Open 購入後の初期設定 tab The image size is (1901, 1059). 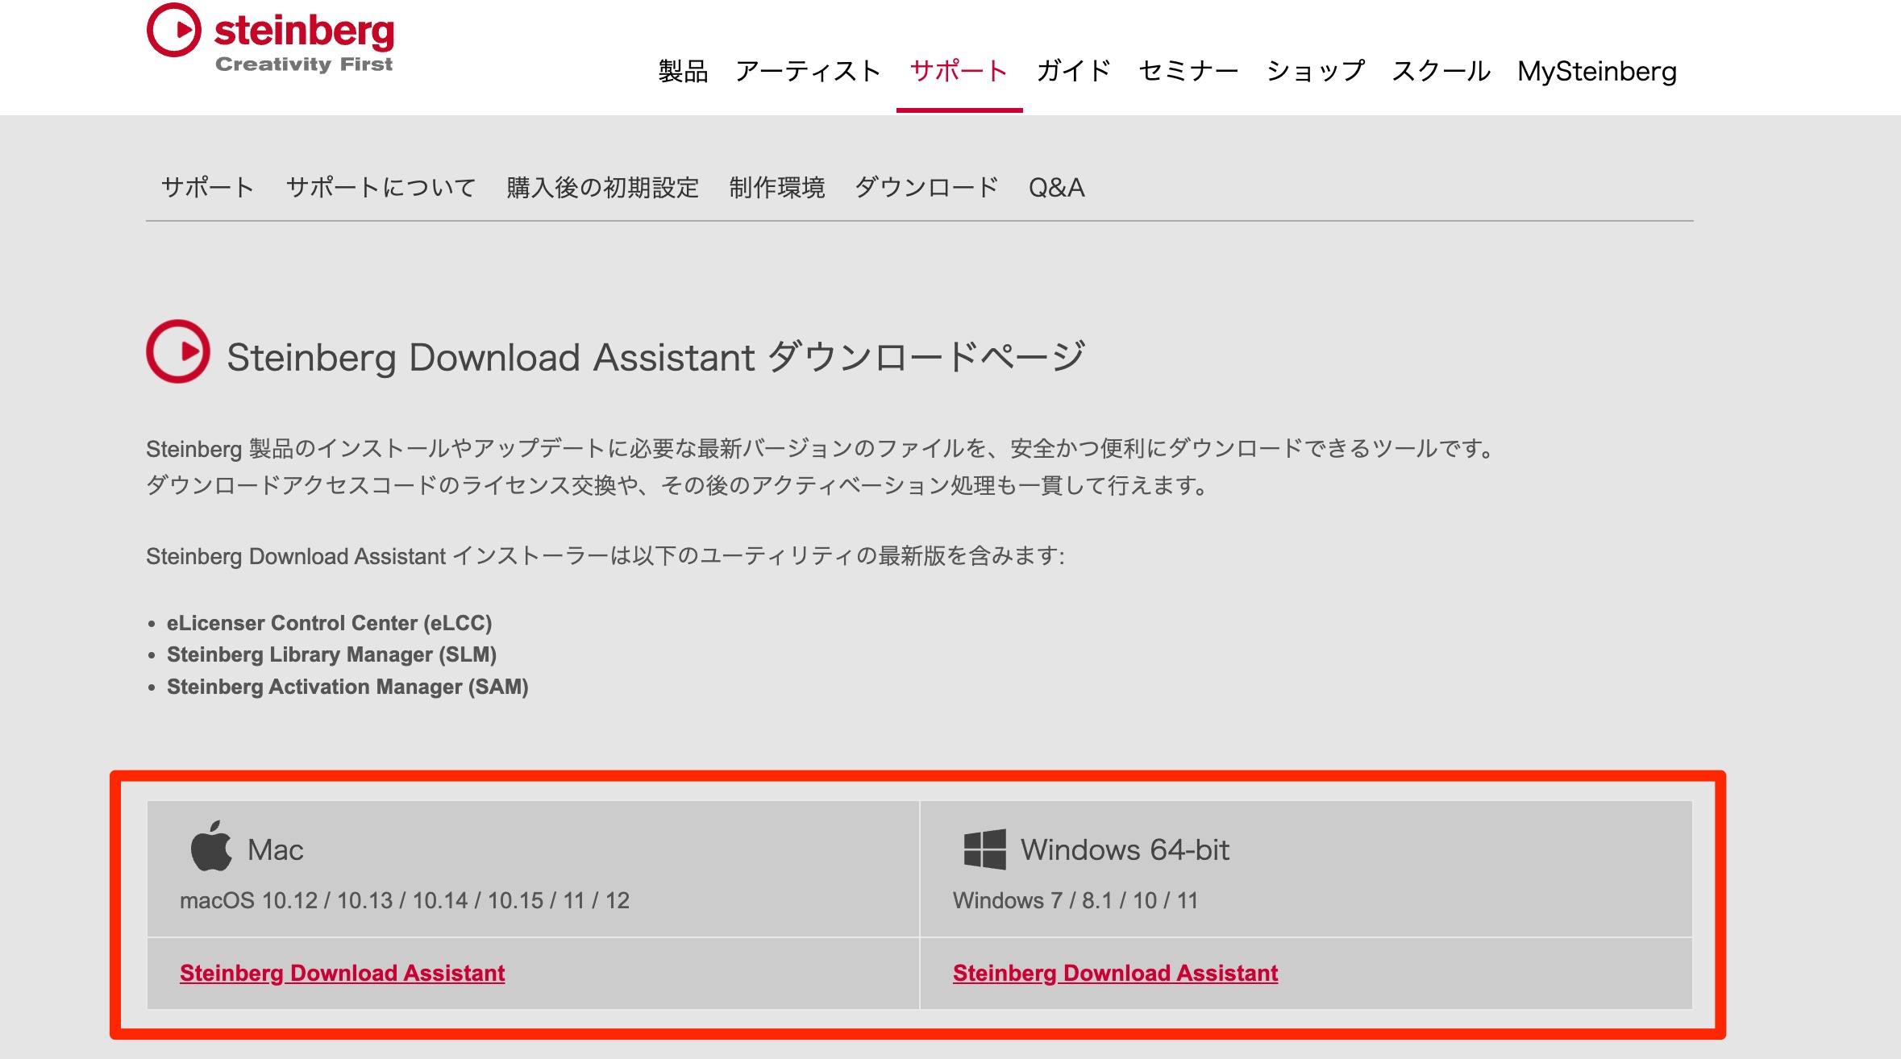pyautogui.click(x=602, y=187)
